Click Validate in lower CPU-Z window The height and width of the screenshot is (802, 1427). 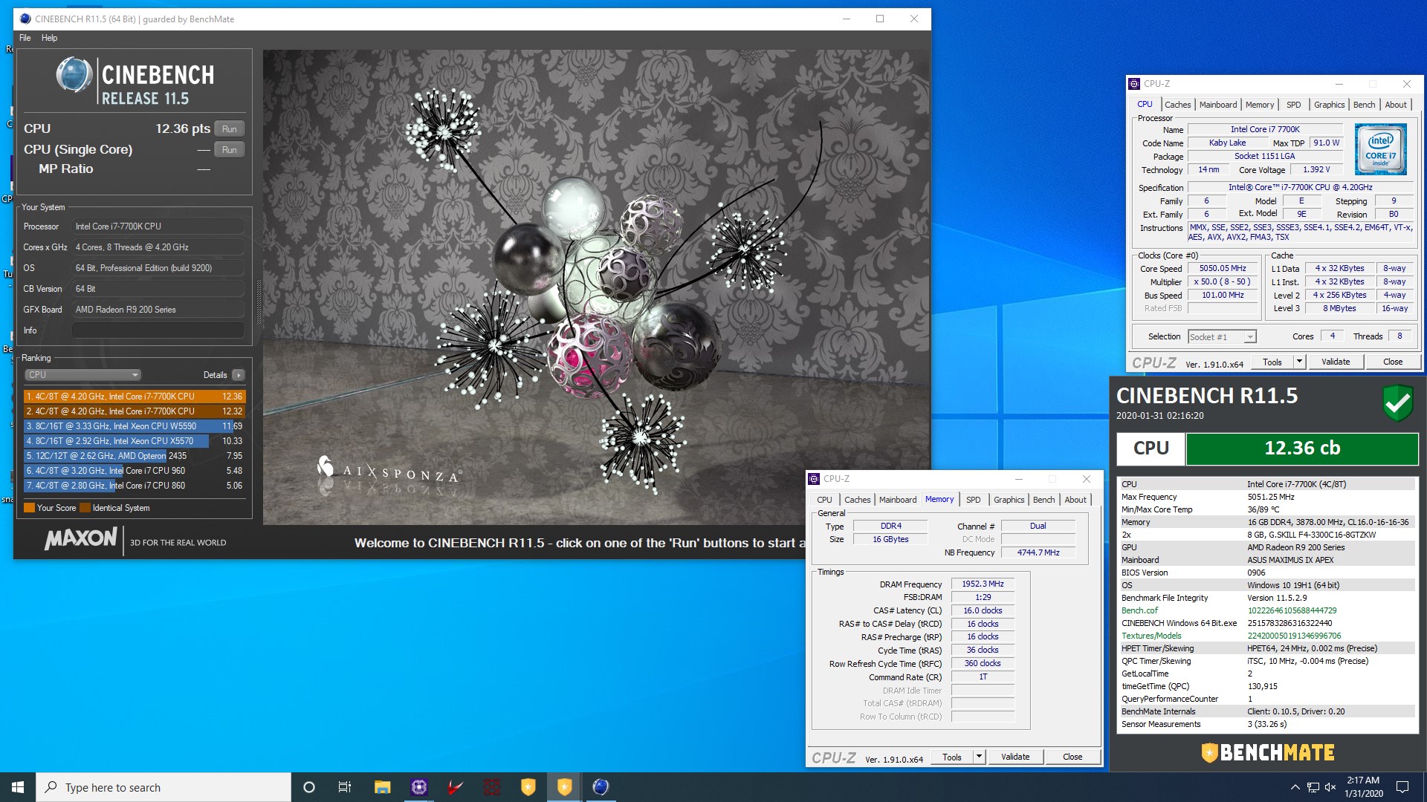[x=1015, y=757]
